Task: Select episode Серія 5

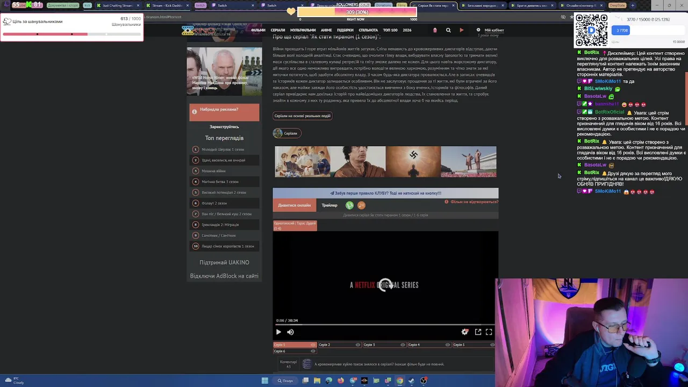Action: coord(474,345)
